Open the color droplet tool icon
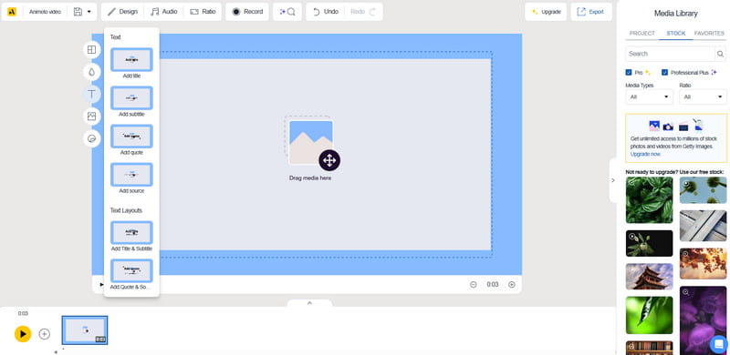Image resolution: width=730 pixels, height=355 pixels. [x=92, y=72]
